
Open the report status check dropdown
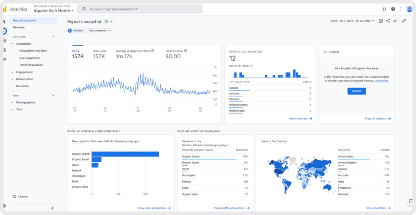[x=109, y=22]
